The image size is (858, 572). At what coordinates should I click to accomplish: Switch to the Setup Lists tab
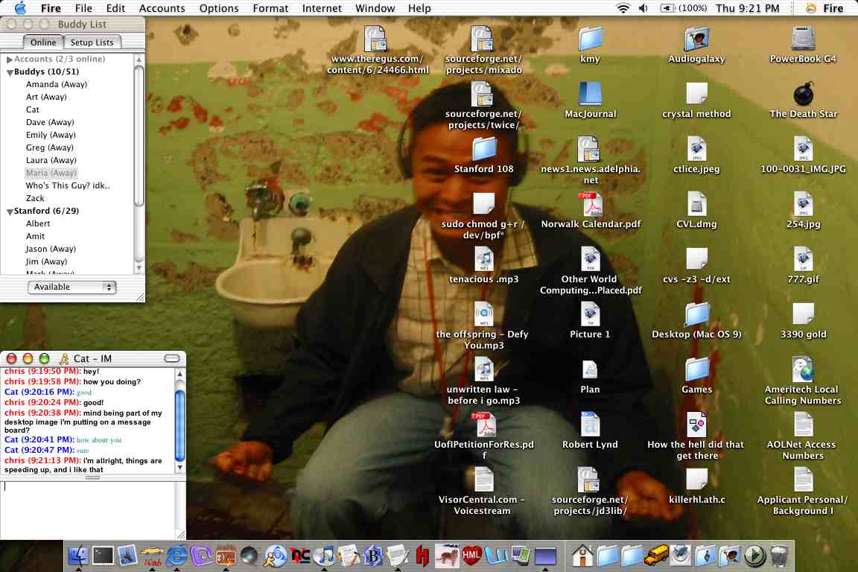click(92, 42)
